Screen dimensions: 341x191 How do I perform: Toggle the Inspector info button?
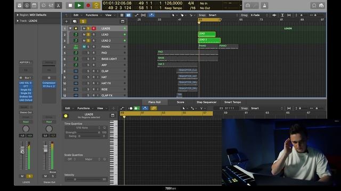(27, 5)
